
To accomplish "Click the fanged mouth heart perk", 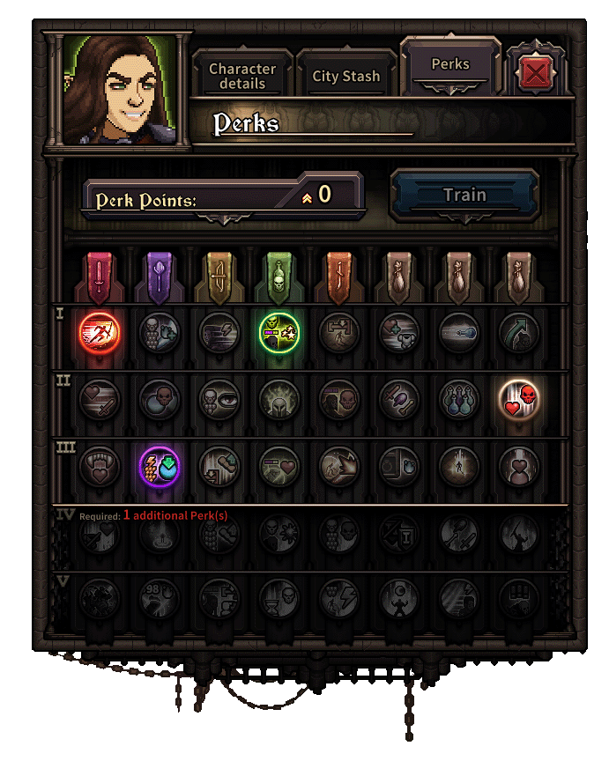I will [x=99, y=467].
